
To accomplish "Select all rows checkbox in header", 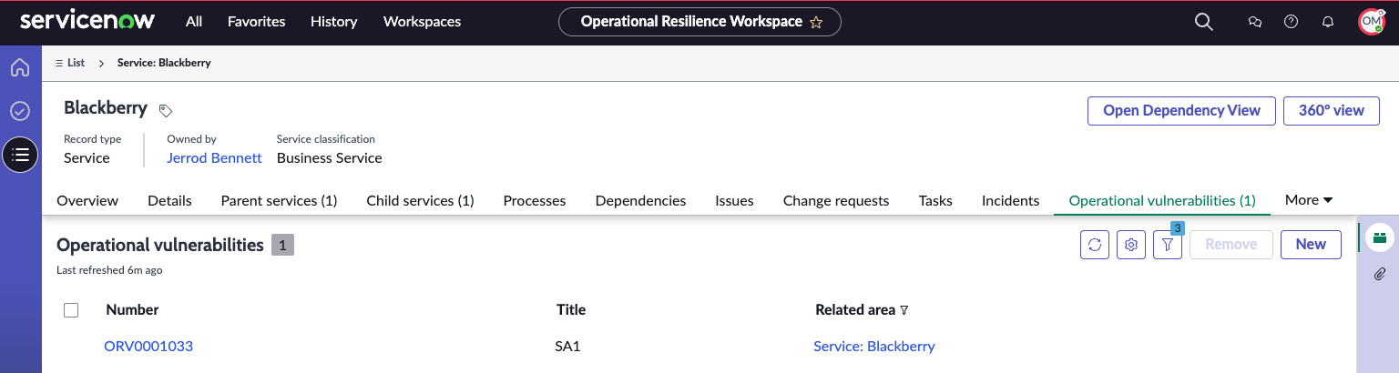I will point(71,310).
